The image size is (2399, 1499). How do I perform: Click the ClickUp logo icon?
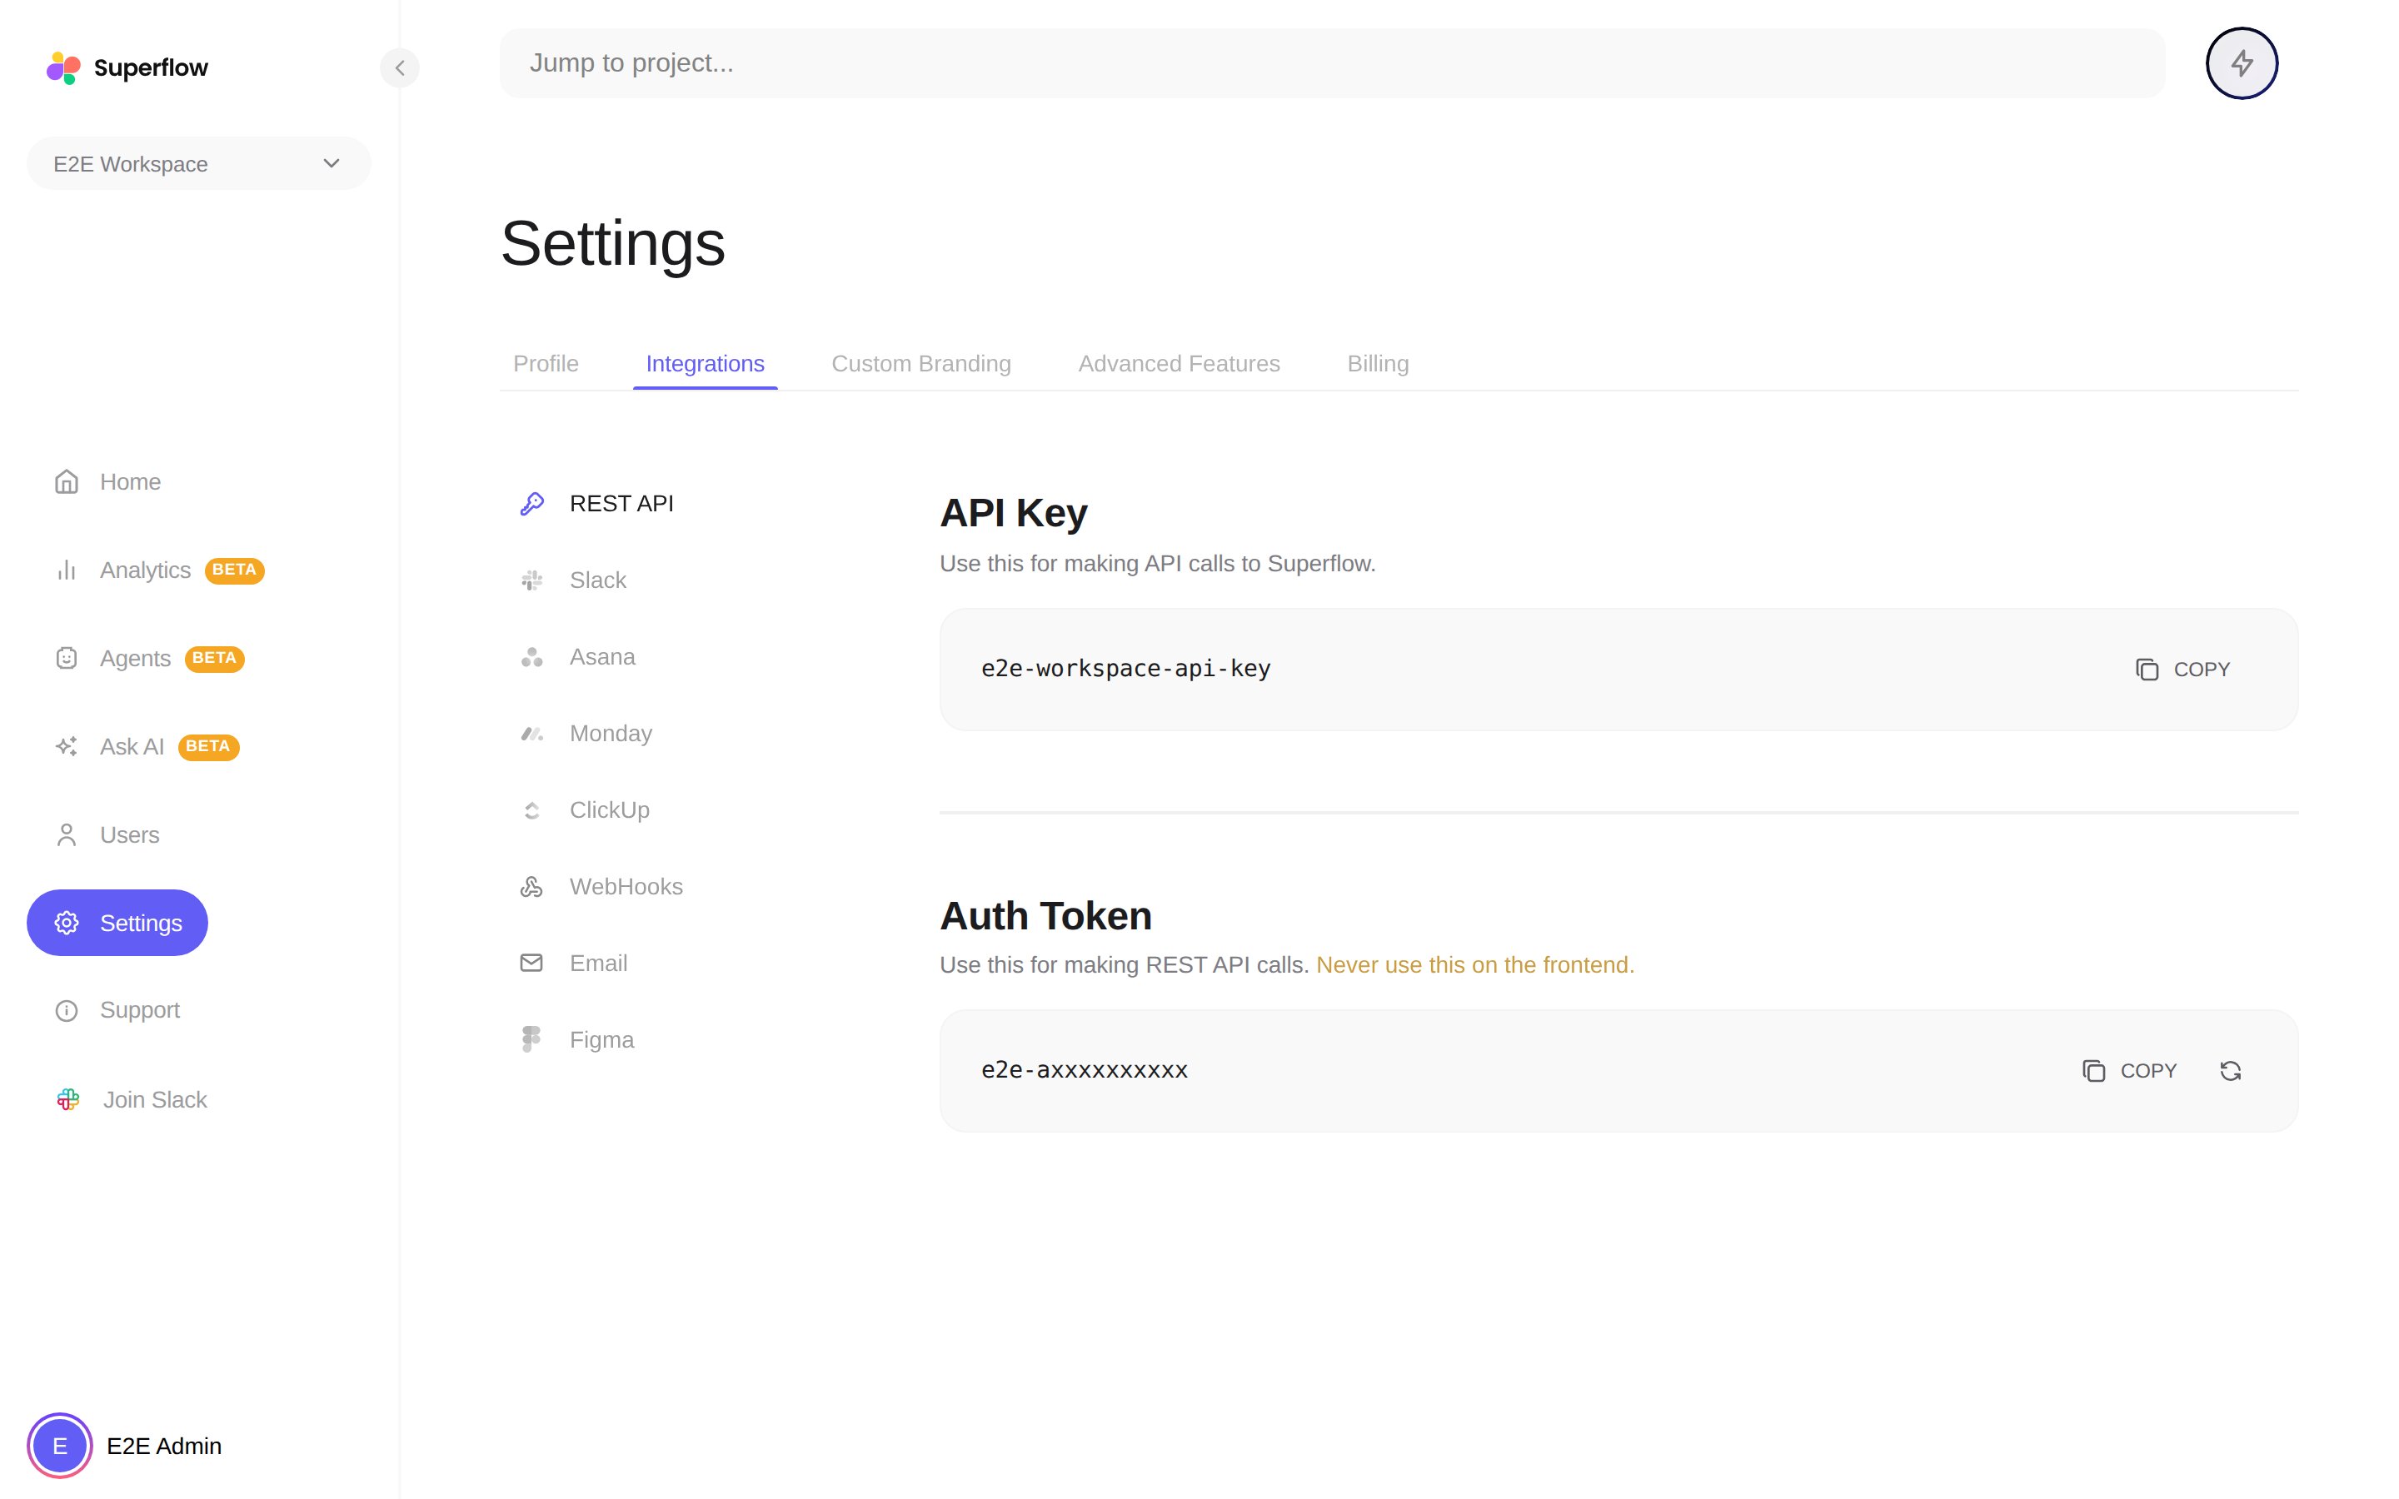532,810
